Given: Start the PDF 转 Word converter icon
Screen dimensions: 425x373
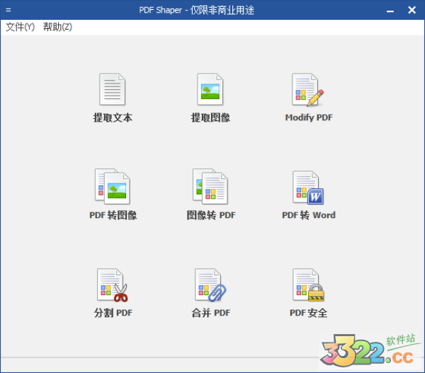Looking at the screenshot, I should point(308,188).
